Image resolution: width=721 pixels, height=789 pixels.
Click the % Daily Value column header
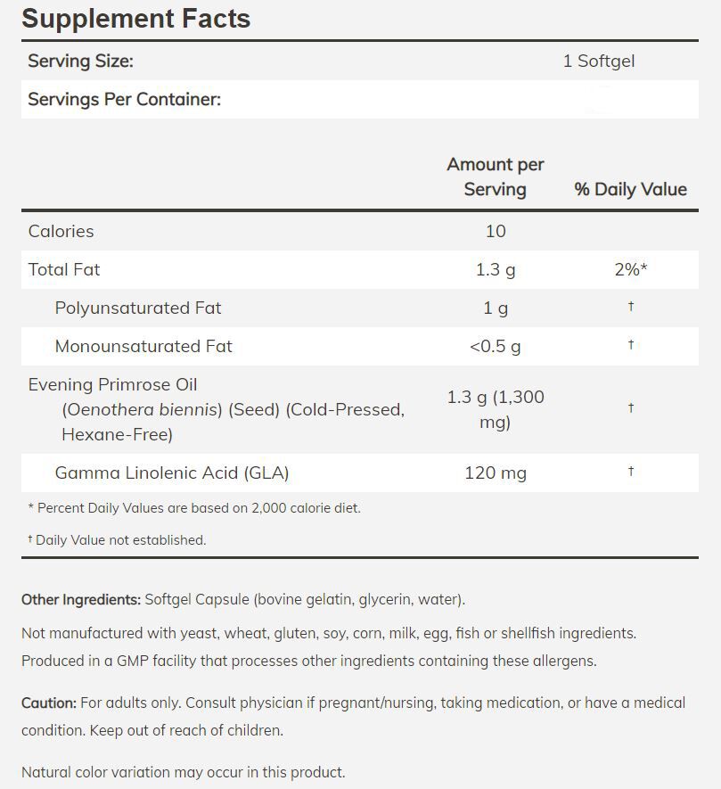click(630, 189)
